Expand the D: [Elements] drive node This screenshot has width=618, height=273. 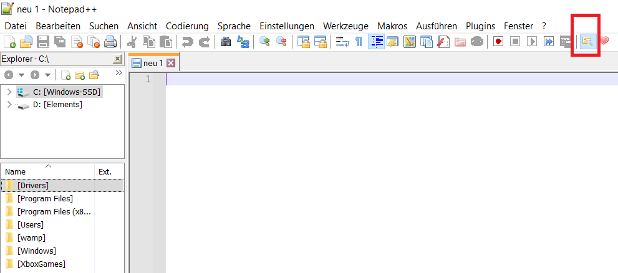click(x=9, y=105)
